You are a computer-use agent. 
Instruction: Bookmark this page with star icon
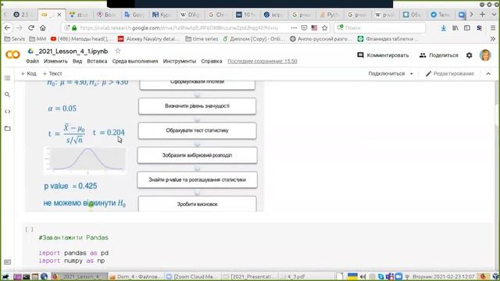pos(325,28)
